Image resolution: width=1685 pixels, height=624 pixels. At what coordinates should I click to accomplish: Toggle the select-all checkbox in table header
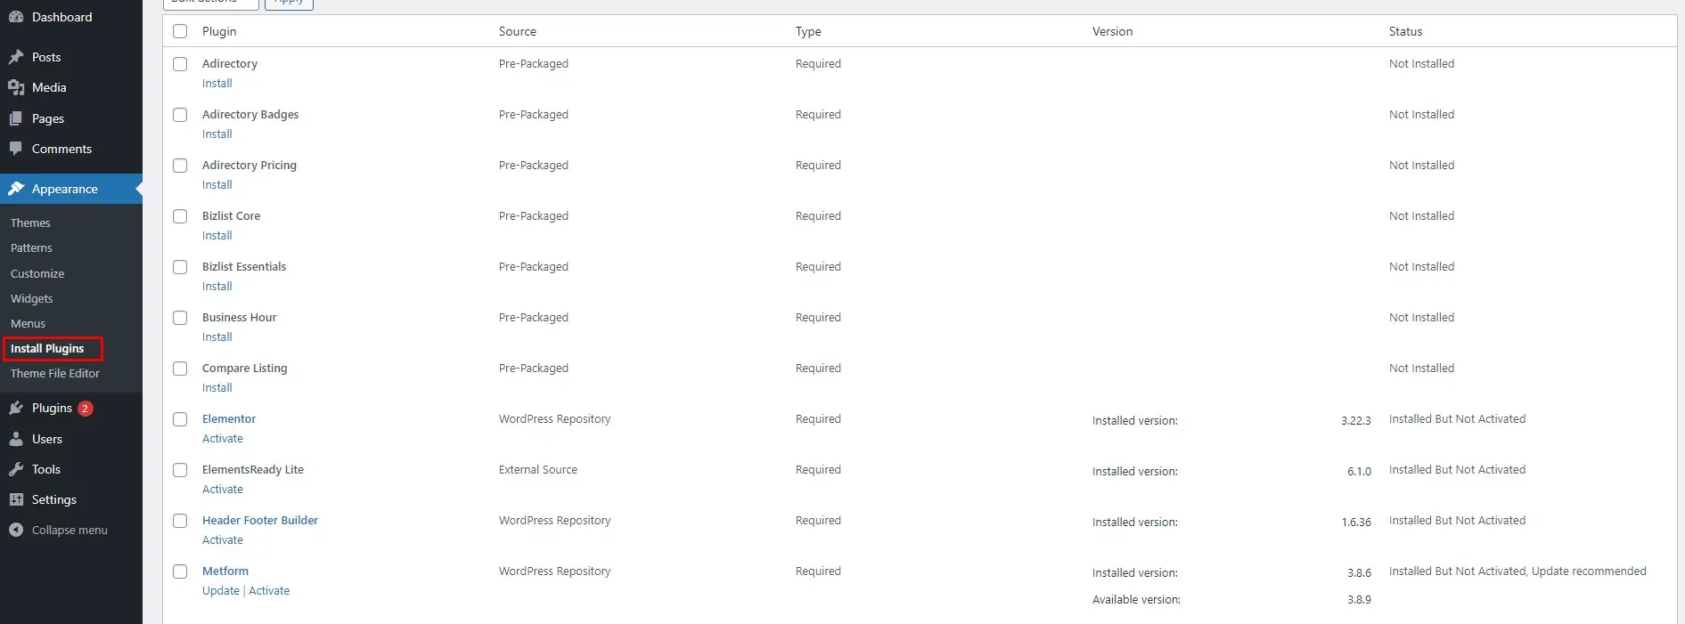[180, 31]
